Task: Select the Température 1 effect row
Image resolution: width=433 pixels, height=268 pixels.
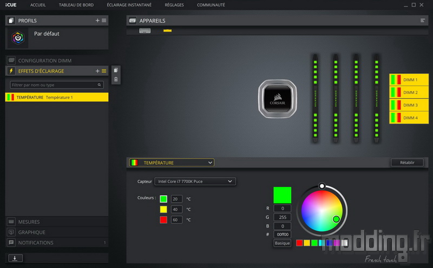Action: [57, 97]
